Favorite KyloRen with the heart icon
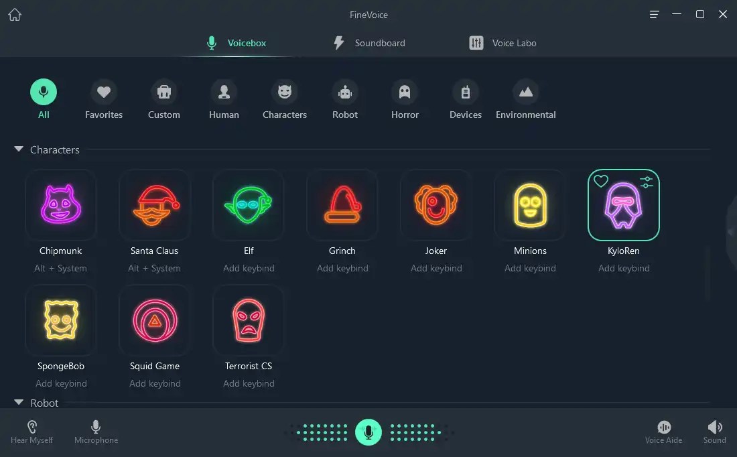 pos(601,181)
